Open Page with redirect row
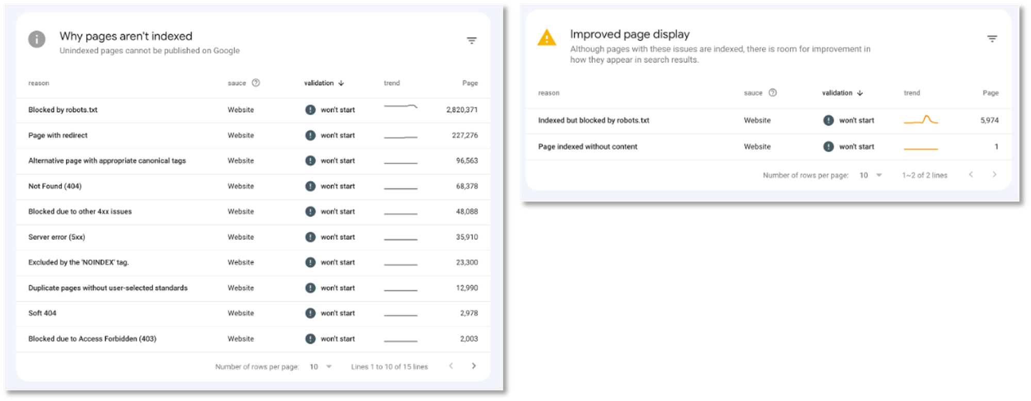 click(253, 135)
